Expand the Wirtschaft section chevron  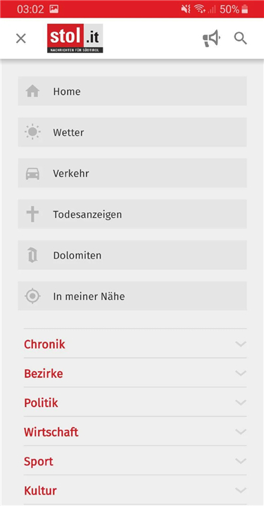pos(241,432)
